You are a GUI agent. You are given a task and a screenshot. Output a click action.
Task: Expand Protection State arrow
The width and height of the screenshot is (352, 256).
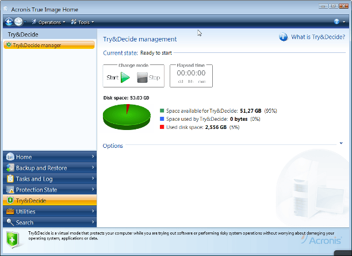tap(93, 189)
